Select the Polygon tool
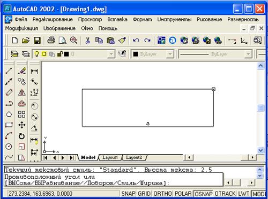This screenshot has height=199, width=268. pos(9,114)
